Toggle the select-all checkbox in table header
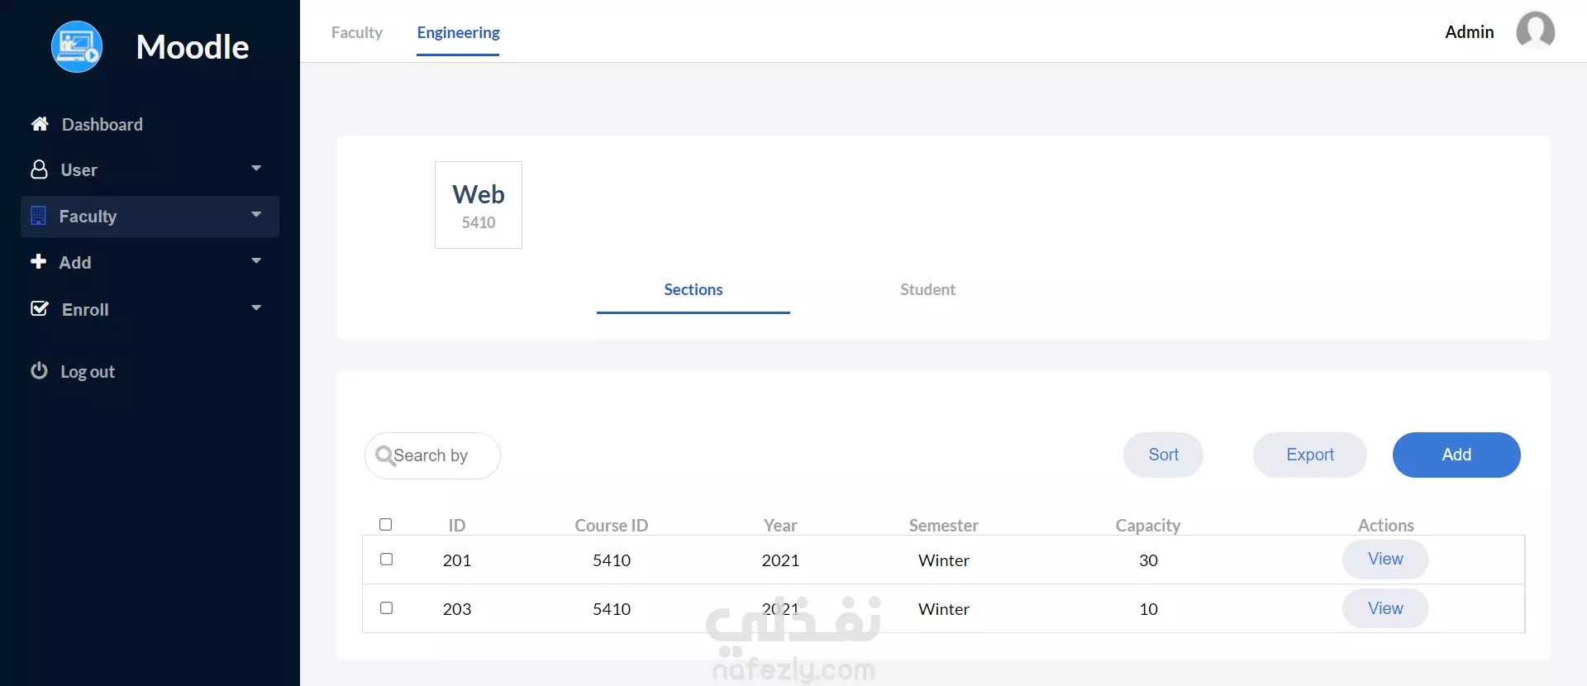The width and height of the screenshot is (1587, 686). pyautogui.click(x=385, y=525)
